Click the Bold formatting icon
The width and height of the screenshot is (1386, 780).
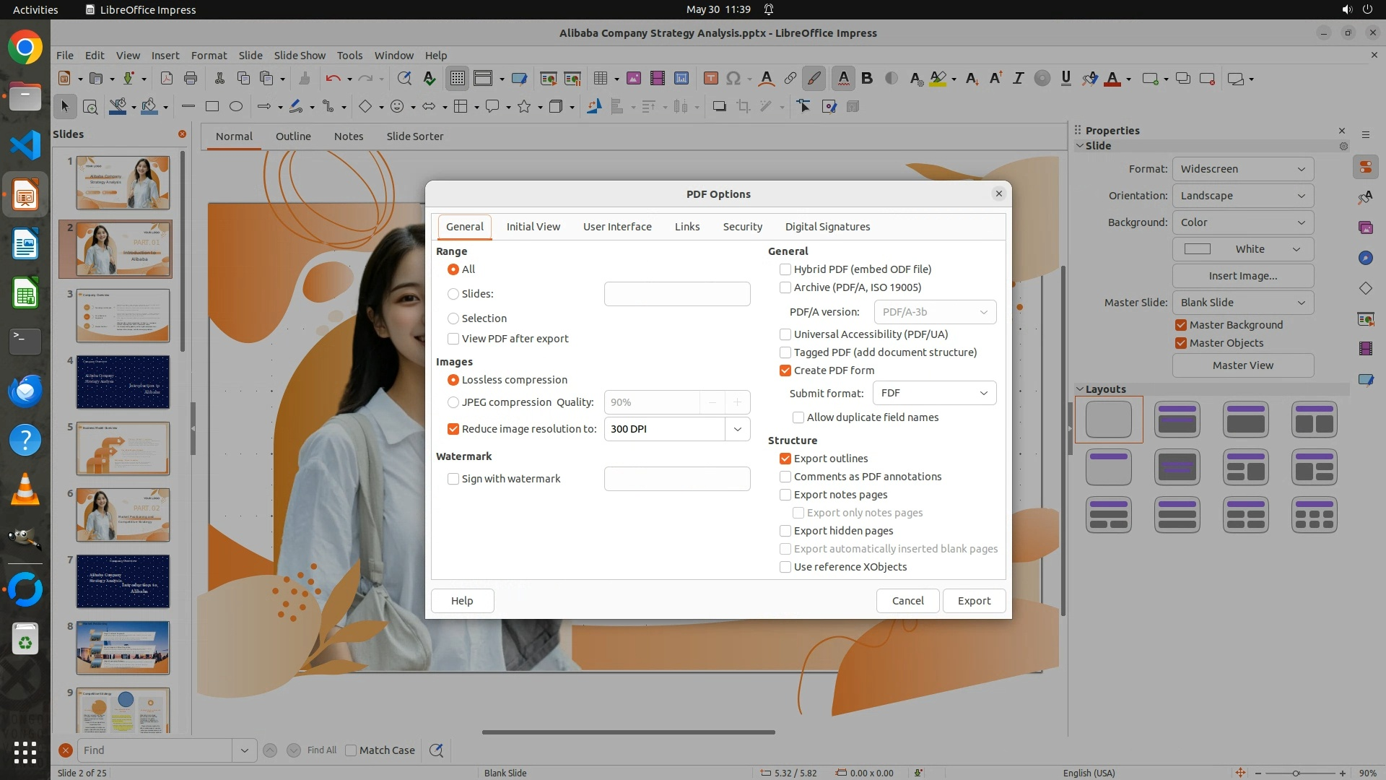coord(867,79)
